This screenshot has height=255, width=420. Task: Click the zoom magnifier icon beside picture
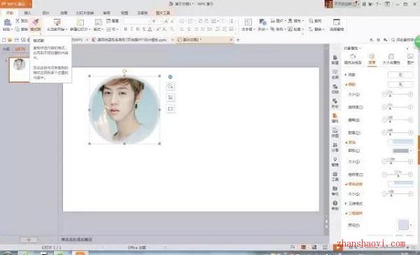[x=170, y=86]
